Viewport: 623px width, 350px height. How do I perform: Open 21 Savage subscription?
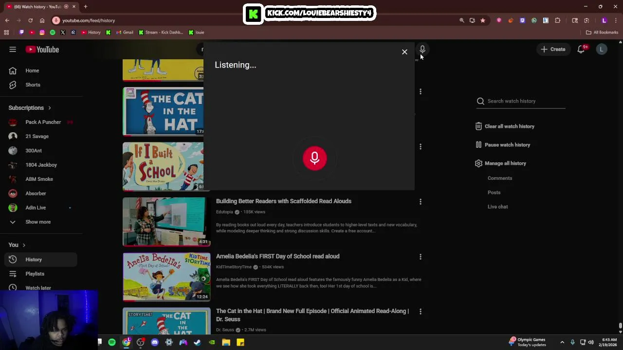coord(41,136)
